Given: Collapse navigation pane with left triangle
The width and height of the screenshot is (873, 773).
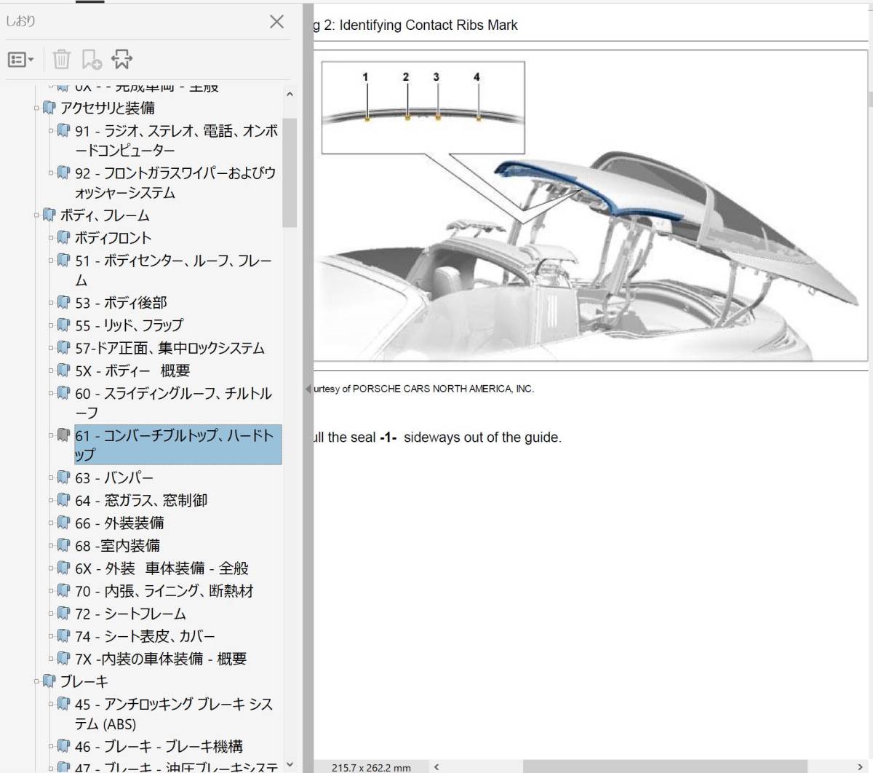Looking at the screenshot, I should [x=308, y=389].
